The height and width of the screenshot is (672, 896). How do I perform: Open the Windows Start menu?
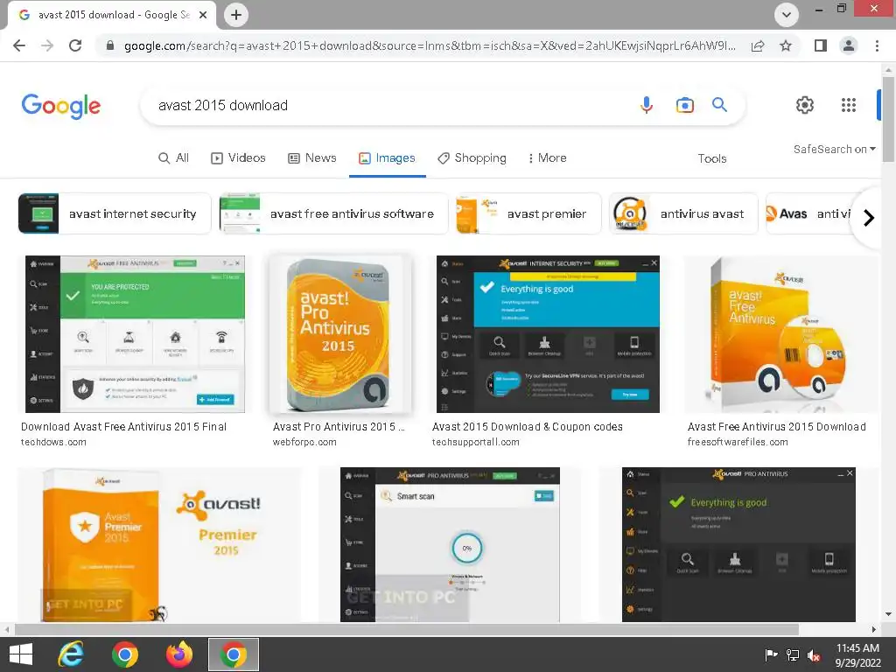(21, 654)
